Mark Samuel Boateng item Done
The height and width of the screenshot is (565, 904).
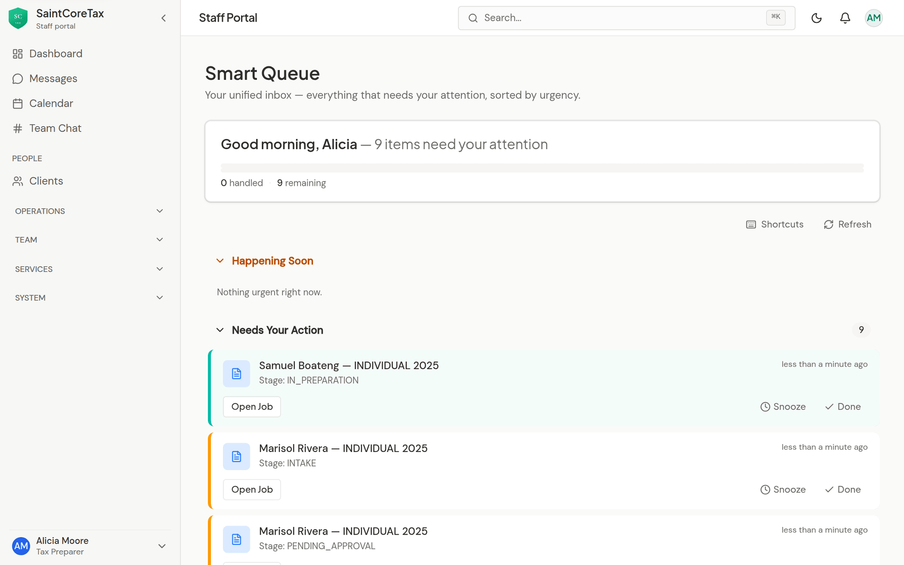[x=843, y=407]
